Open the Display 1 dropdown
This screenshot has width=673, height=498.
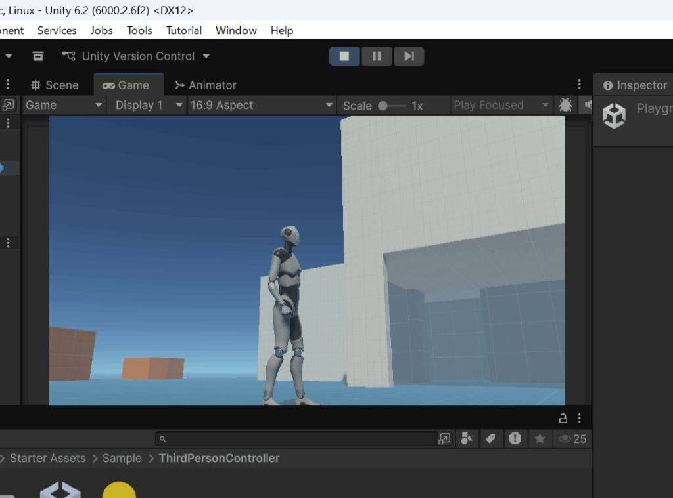(x=149, y=105)
